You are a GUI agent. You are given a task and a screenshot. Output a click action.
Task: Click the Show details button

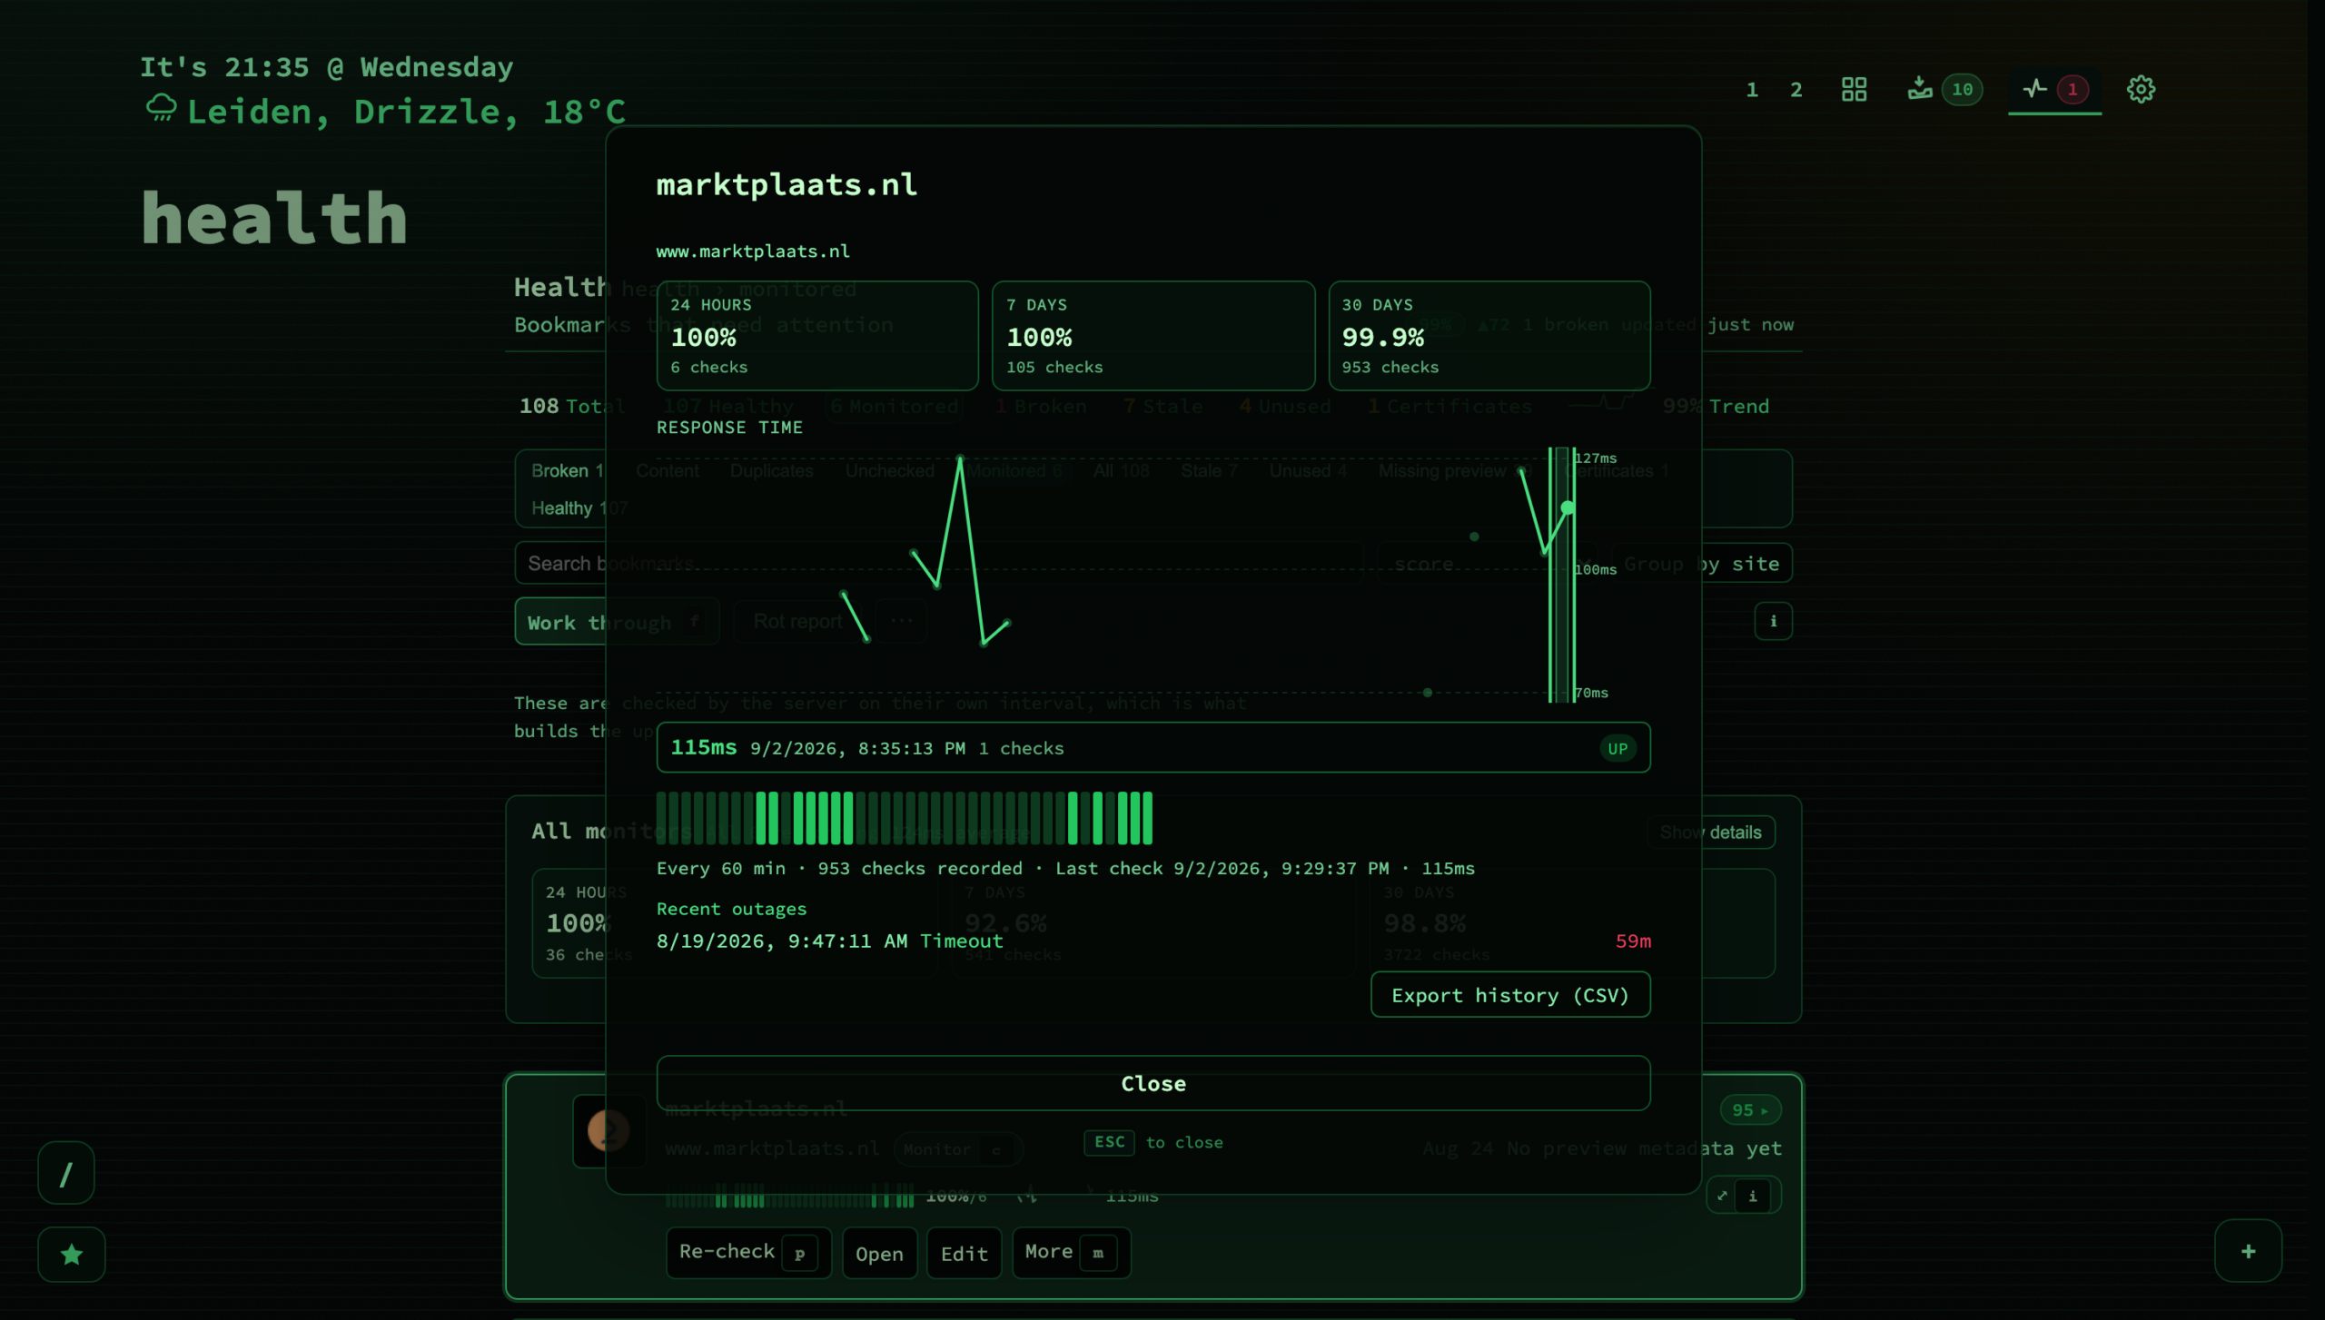pyautogui.click(x=1711, y=832)
